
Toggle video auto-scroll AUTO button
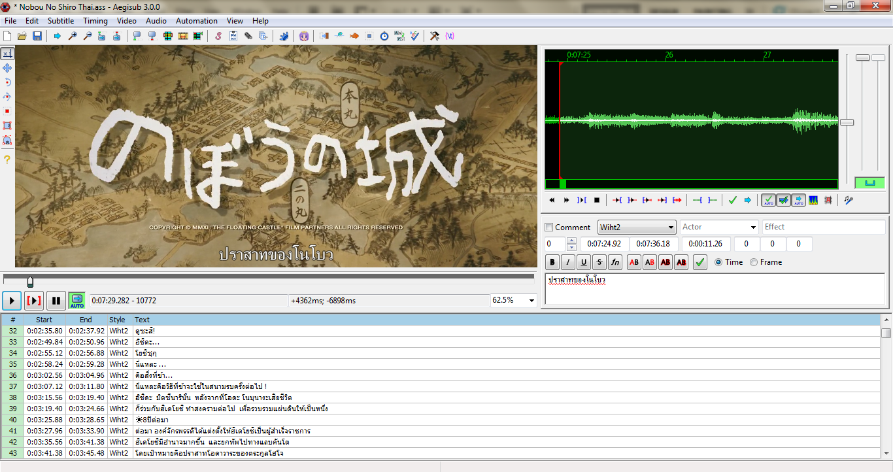point(77,301)
